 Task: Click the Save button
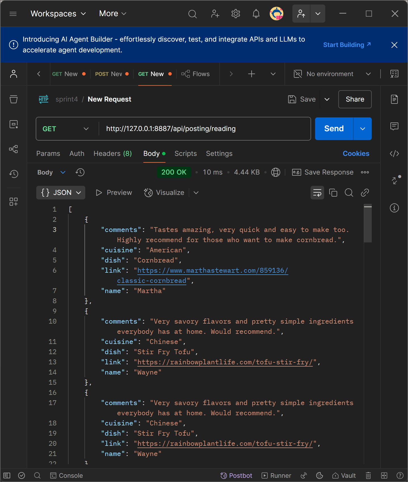coord(302,99)
